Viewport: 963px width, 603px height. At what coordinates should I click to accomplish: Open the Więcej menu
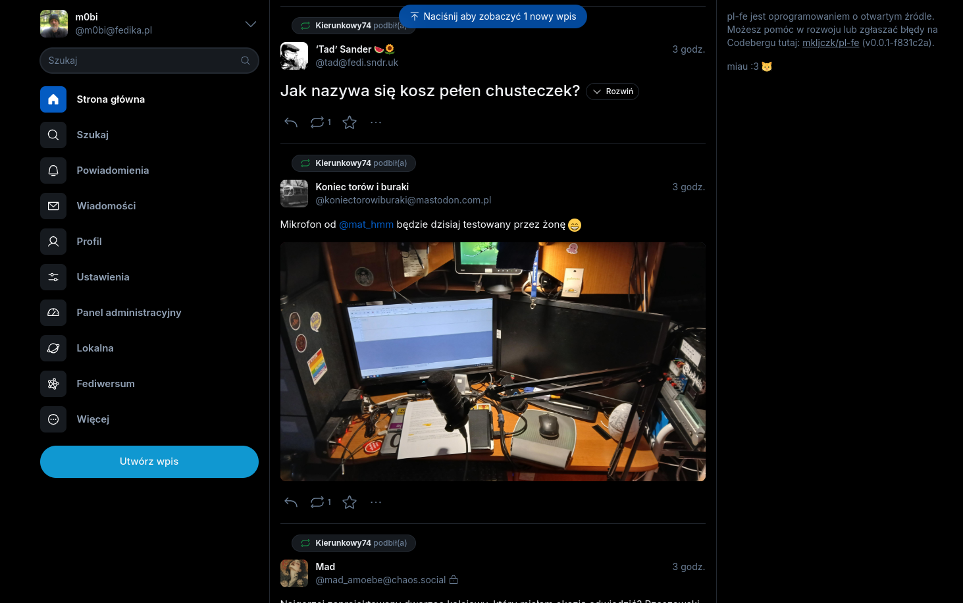(93, 419)
